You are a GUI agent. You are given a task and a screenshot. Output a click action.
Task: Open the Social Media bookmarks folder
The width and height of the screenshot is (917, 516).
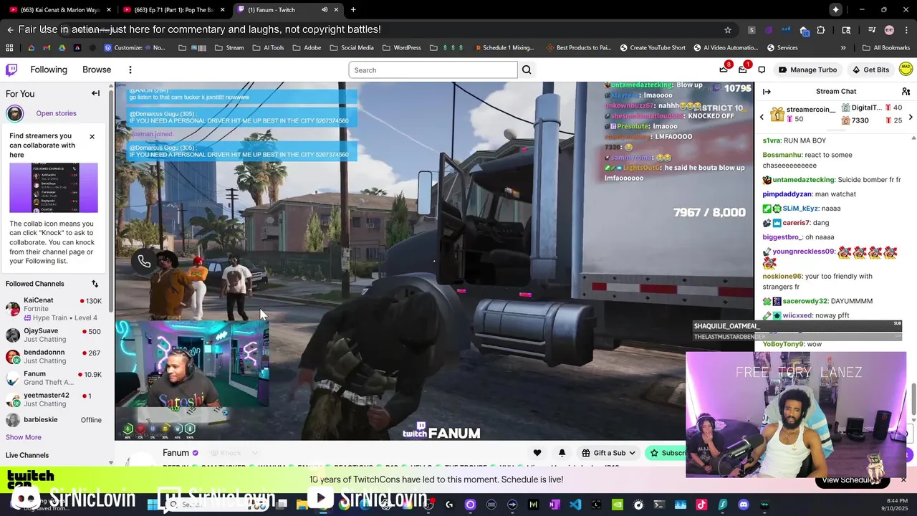351,48
